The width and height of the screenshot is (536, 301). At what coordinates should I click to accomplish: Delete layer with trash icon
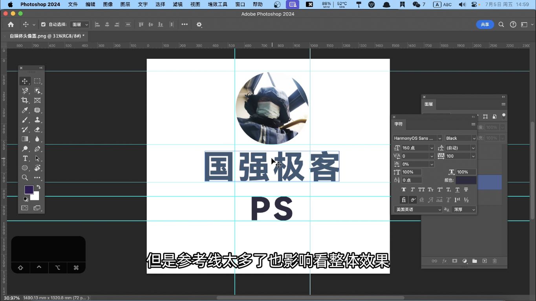point(495,261)
